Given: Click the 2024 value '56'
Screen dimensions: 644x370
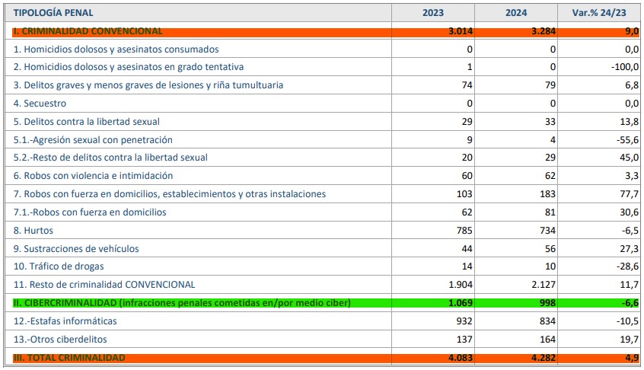Looking at the screenshot, I should click(550, 249).
